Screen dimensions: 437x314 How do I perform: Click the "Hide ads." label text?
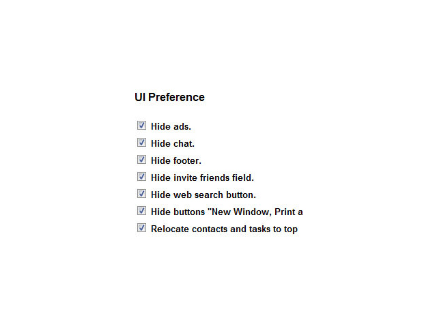[x=171, y=127]
